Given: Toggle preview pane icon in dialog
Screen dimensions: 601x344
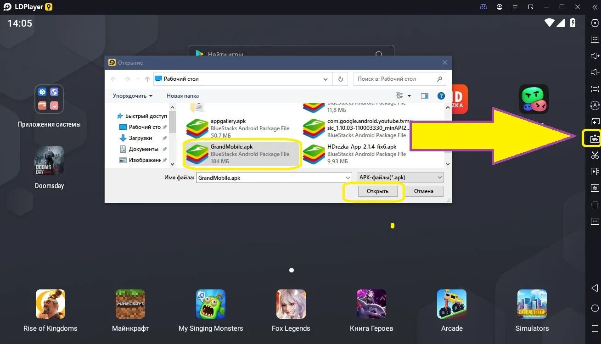Looking at the screenshot, I should [x=425, y=96].
